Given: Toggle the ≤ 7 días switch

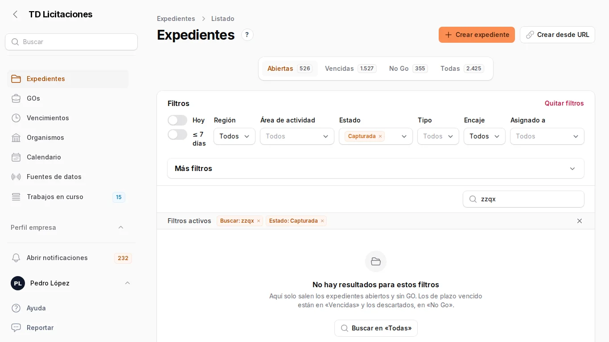Looking at the screenshot, I should [x=177, y=134].
